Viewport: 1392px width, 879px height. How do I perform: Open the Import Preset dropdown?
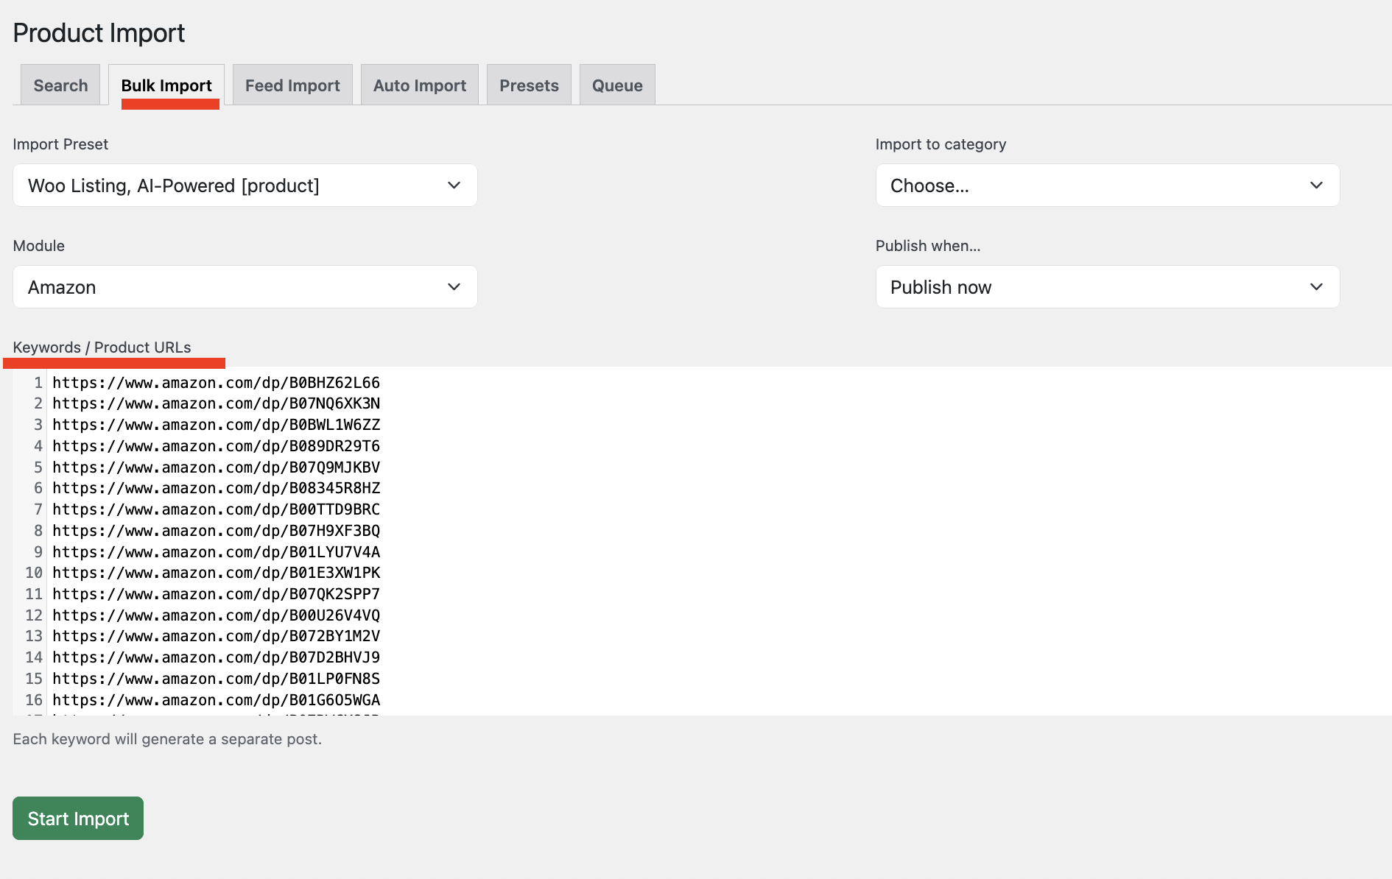click(x=245, y=186)
